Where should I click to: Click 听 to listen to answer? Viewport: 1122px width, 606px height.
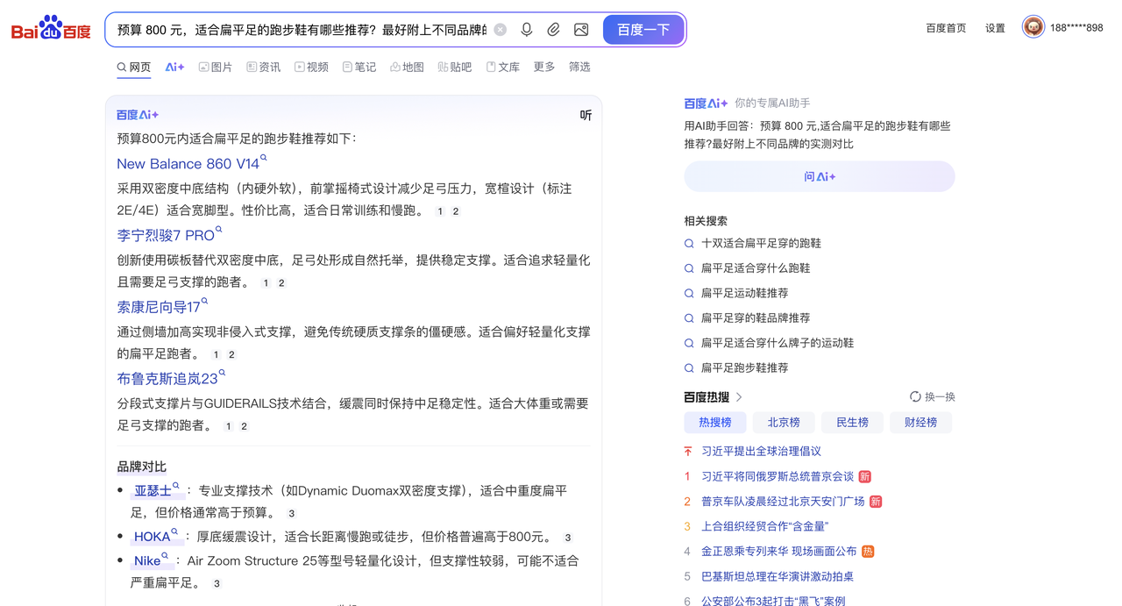tap(586, 115)
